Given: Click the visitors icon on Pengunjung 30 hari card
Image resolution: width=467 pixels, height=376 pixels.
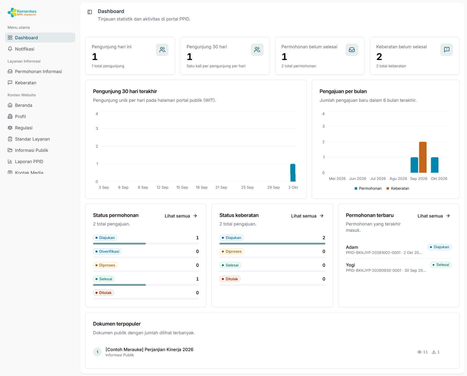Looking at the screenshot, I should (257, 50).
